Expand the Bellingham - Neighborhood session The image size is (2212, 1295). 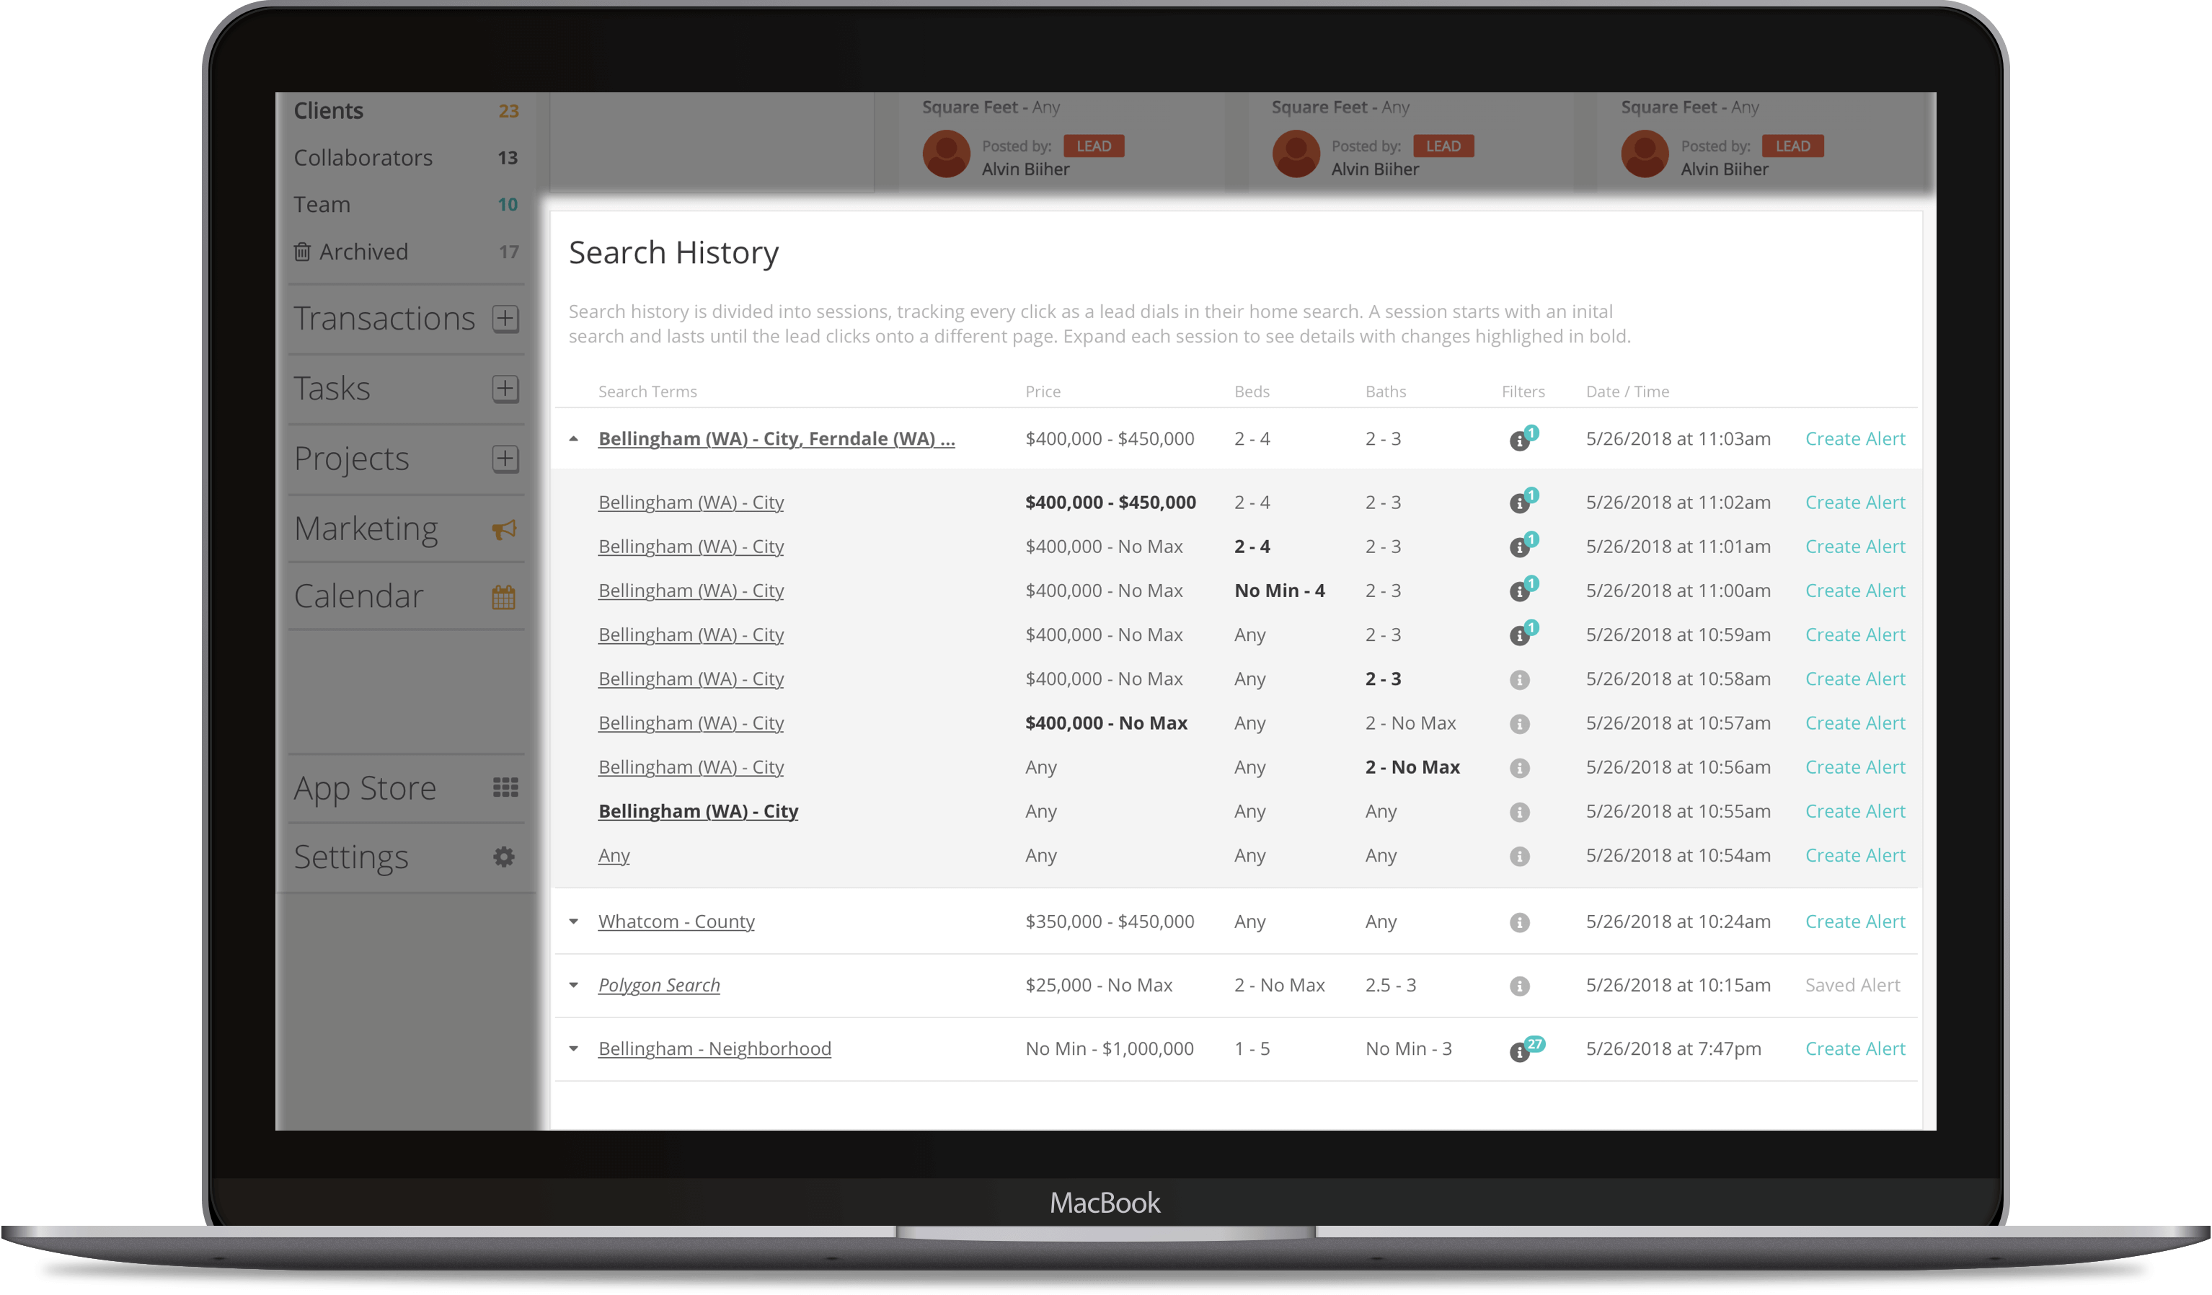pos(573,1048)
